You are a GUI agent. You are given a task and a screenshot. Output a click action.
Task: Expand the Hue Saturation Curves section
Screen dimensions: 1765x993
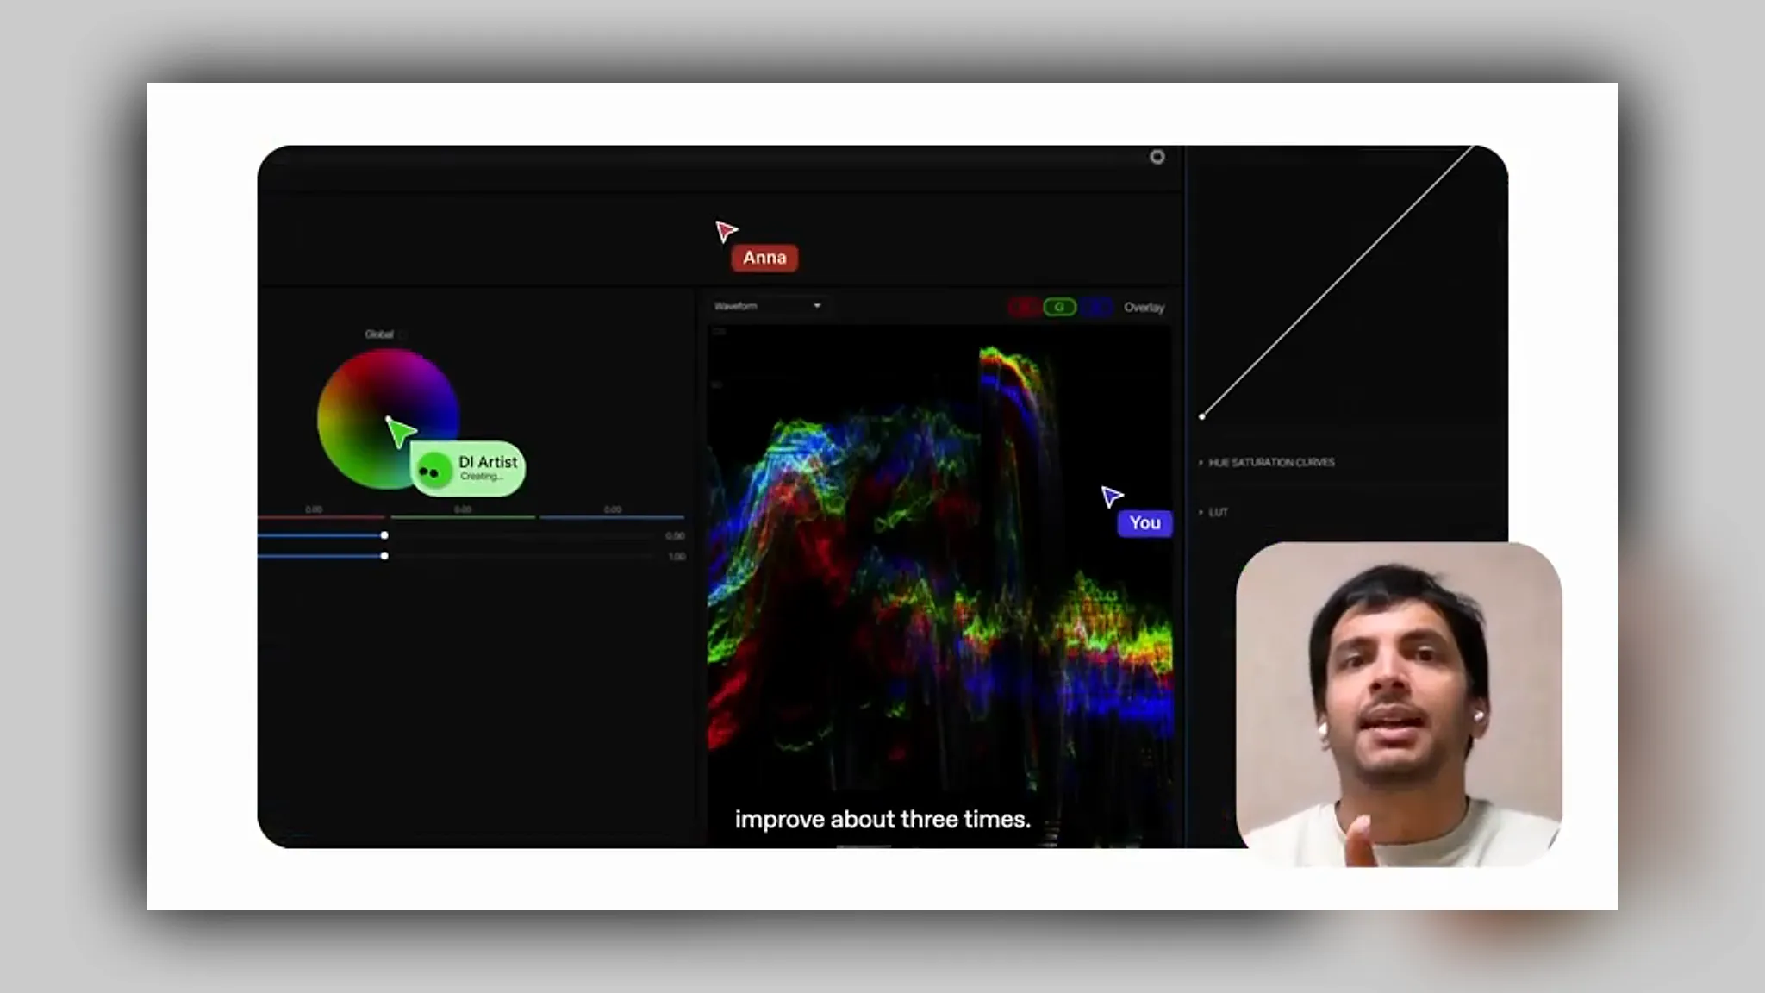(1267, 463)
